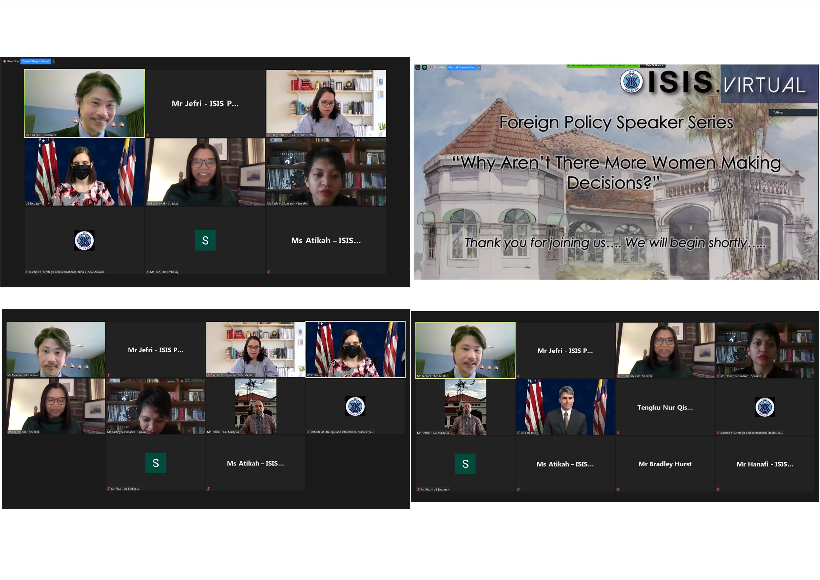Select US Embassy man video tile, bottom-right window
820x580 pixels.
565,407
